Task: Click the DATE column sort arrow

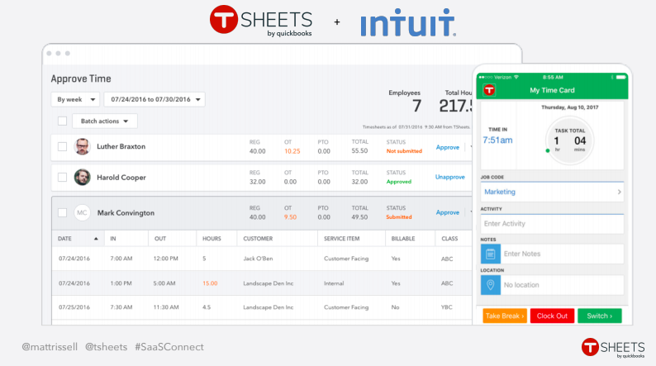Action: [96, 239]
